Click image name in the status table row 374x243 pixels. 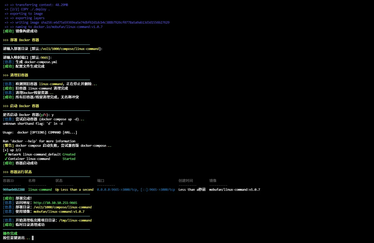click(234, 190)
